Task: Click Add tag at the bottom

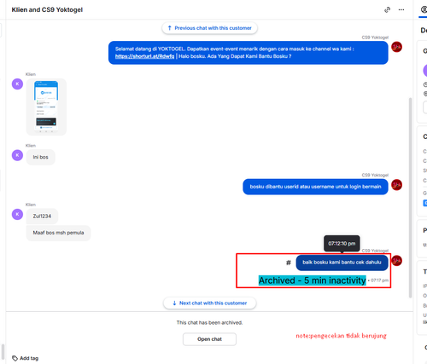Action: click(x=29, y=358)
